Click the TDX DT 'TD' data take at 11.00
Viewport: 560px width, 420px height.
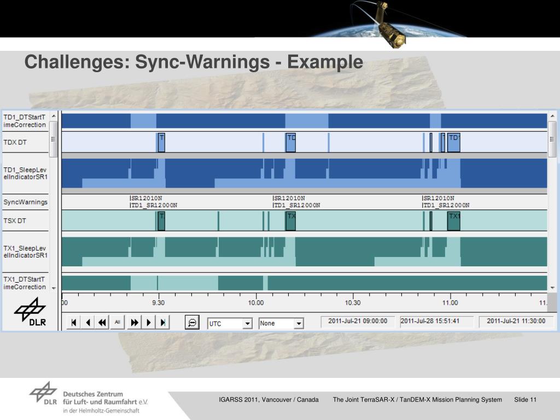(453, 142)
